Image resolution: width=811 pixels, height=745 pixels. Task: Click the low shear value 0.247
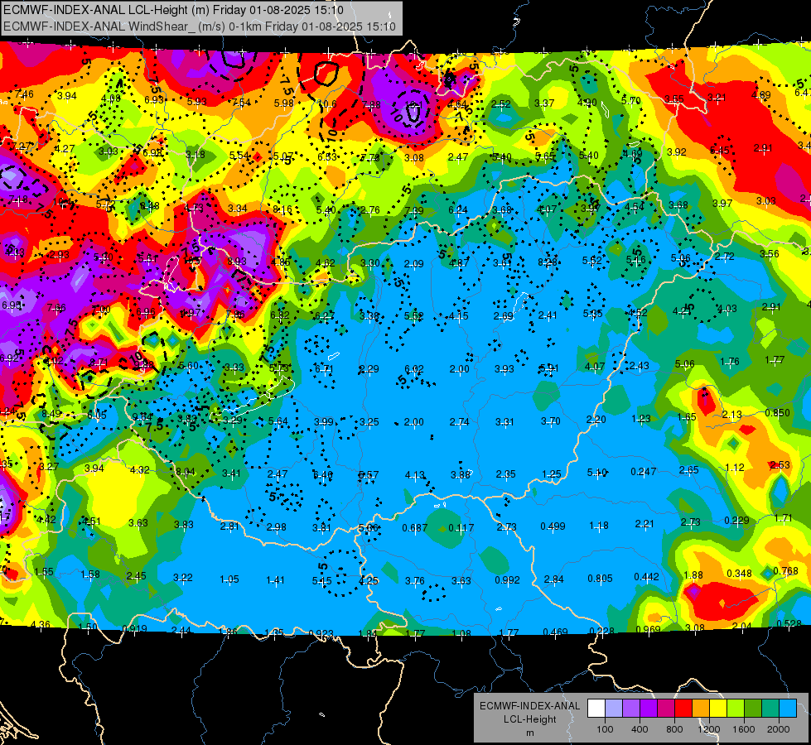(x=644, y=472)
